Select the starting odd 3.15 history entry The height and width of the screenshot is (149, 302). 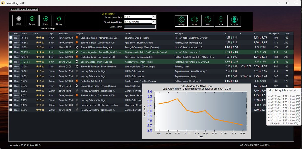click(283, 124)
